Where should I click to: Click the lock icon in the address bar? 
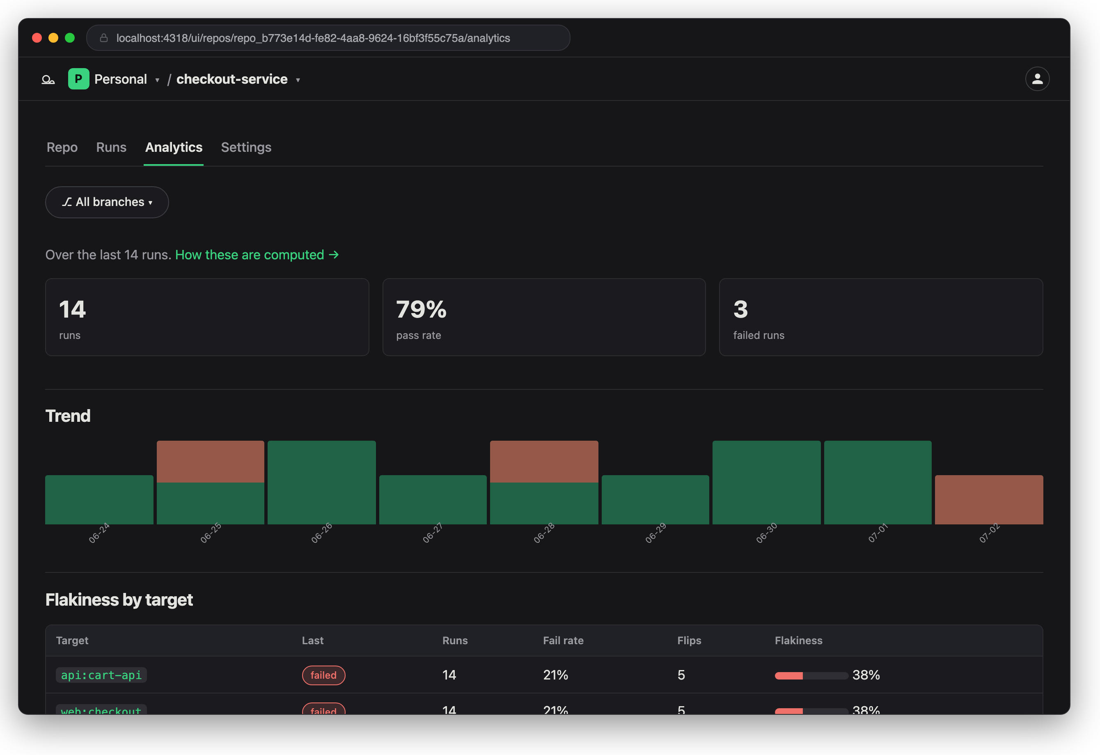click(104, 38)
